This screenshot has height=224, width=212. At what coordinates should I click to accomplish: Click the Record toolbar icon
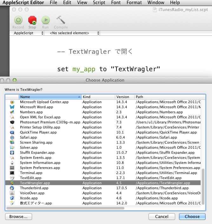click(18, 21)
